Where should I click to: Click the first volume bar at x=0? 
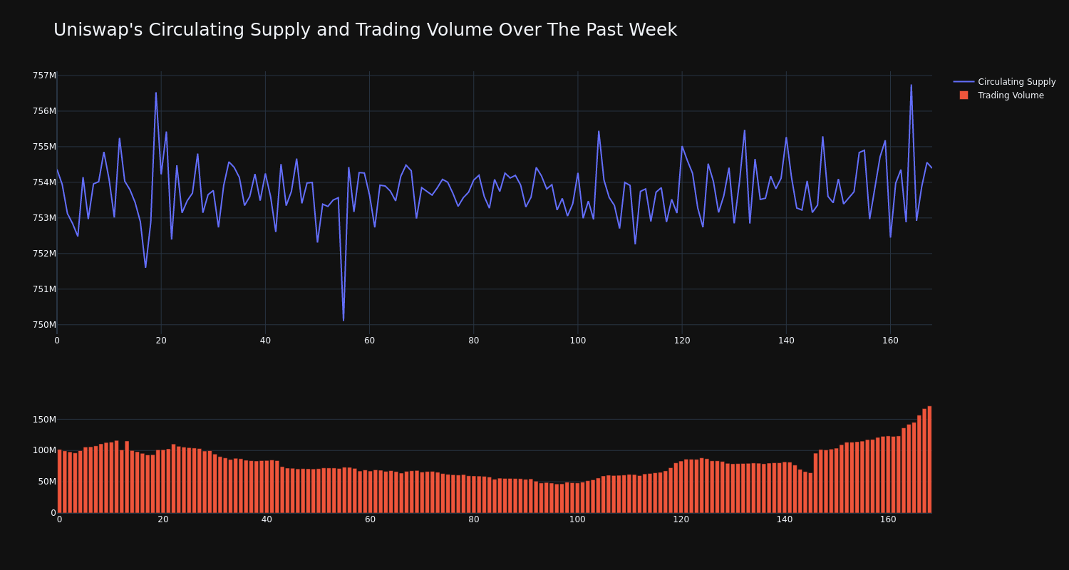(59, 481)
